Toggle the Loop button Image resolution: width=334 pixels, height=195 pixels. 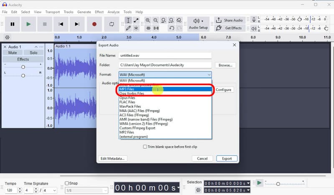point(111,24)
